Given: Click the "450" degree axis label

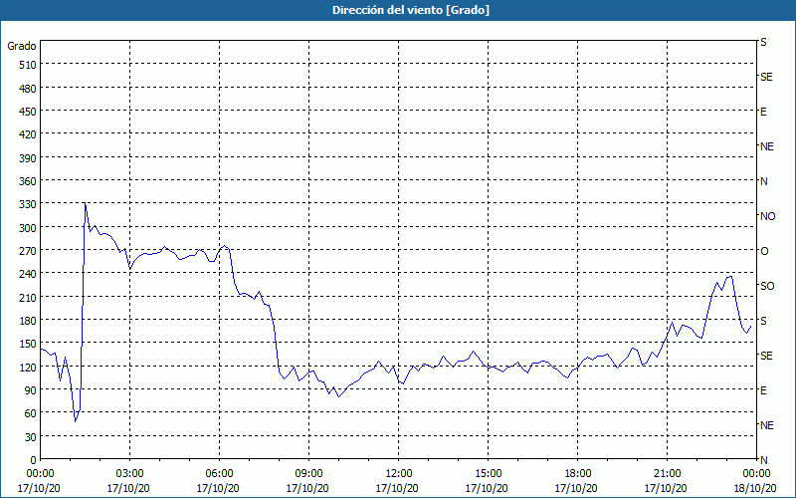Looking at the screenshot, I should 28,112.
